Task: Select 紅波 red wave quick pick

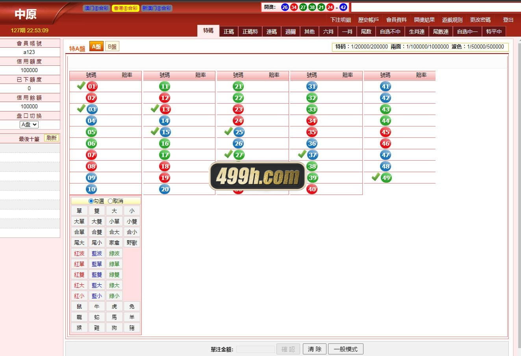Action: point(80,253)
